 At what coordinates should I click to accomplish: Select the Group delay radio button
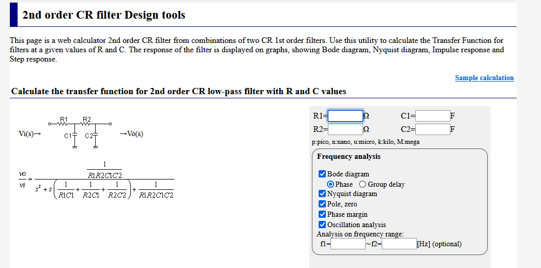[363, 184]
